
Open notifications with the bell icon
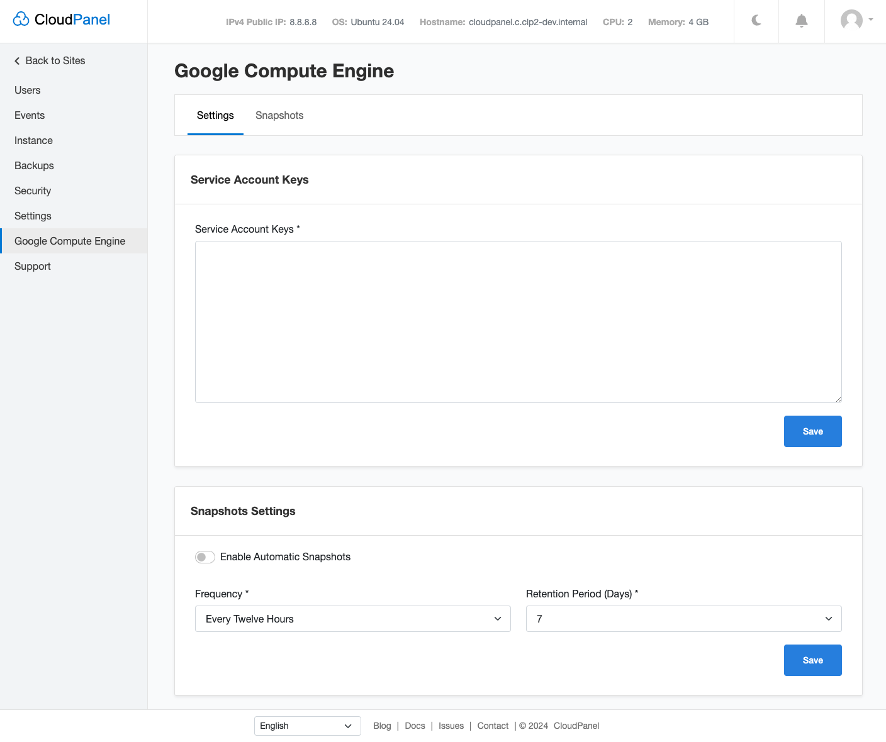[801, 21]
